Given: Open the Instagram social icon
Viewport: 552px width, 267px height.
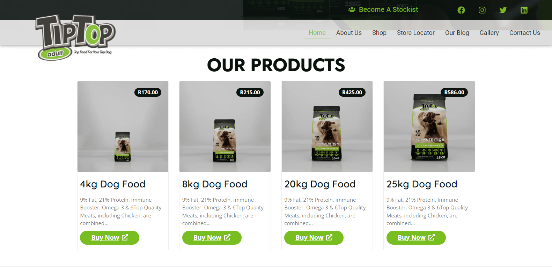Looking at the screenshot, I should tap(482, 10).
